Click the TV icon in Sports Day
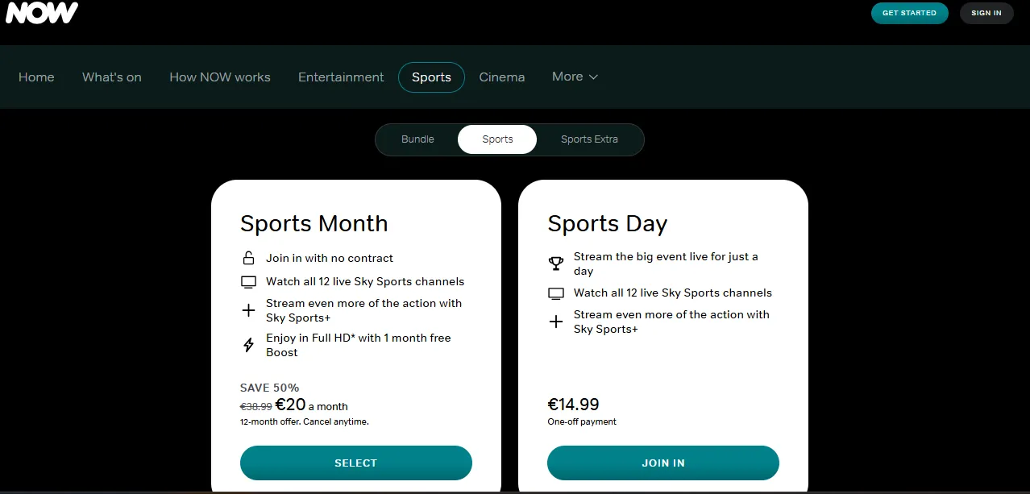The image size is (1030, 494). (556, 293)
